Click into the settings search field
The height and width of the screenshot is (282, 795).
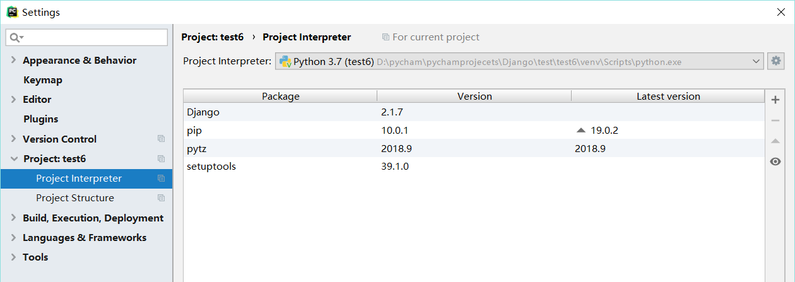pyautogui.click(x=86, y=38)
